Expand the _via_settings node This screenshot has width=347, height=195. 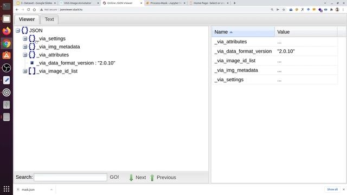25,38
